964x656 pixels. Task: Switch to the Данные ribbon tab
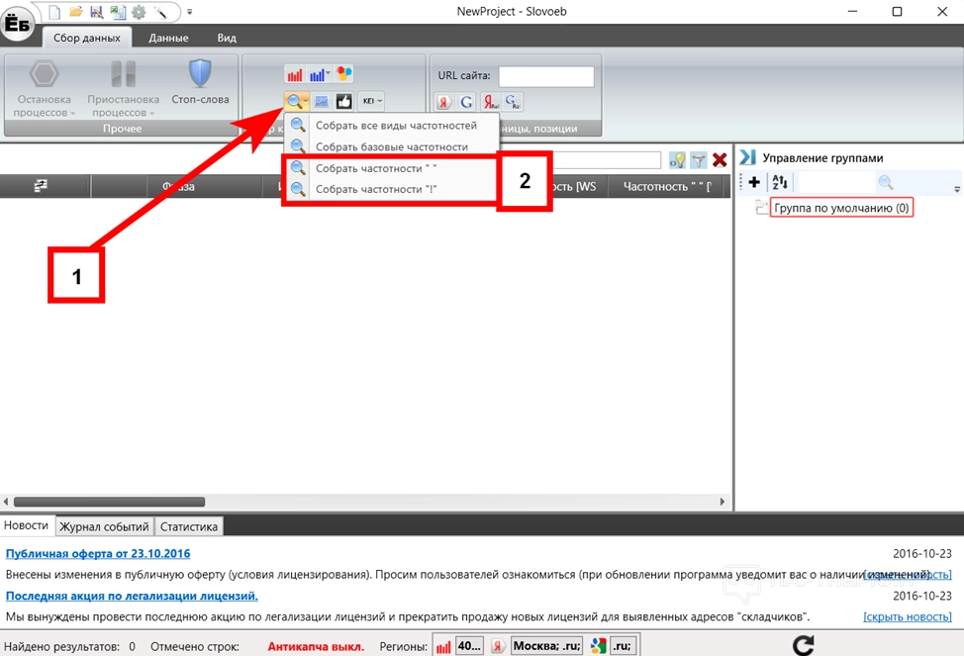[168, 38]
